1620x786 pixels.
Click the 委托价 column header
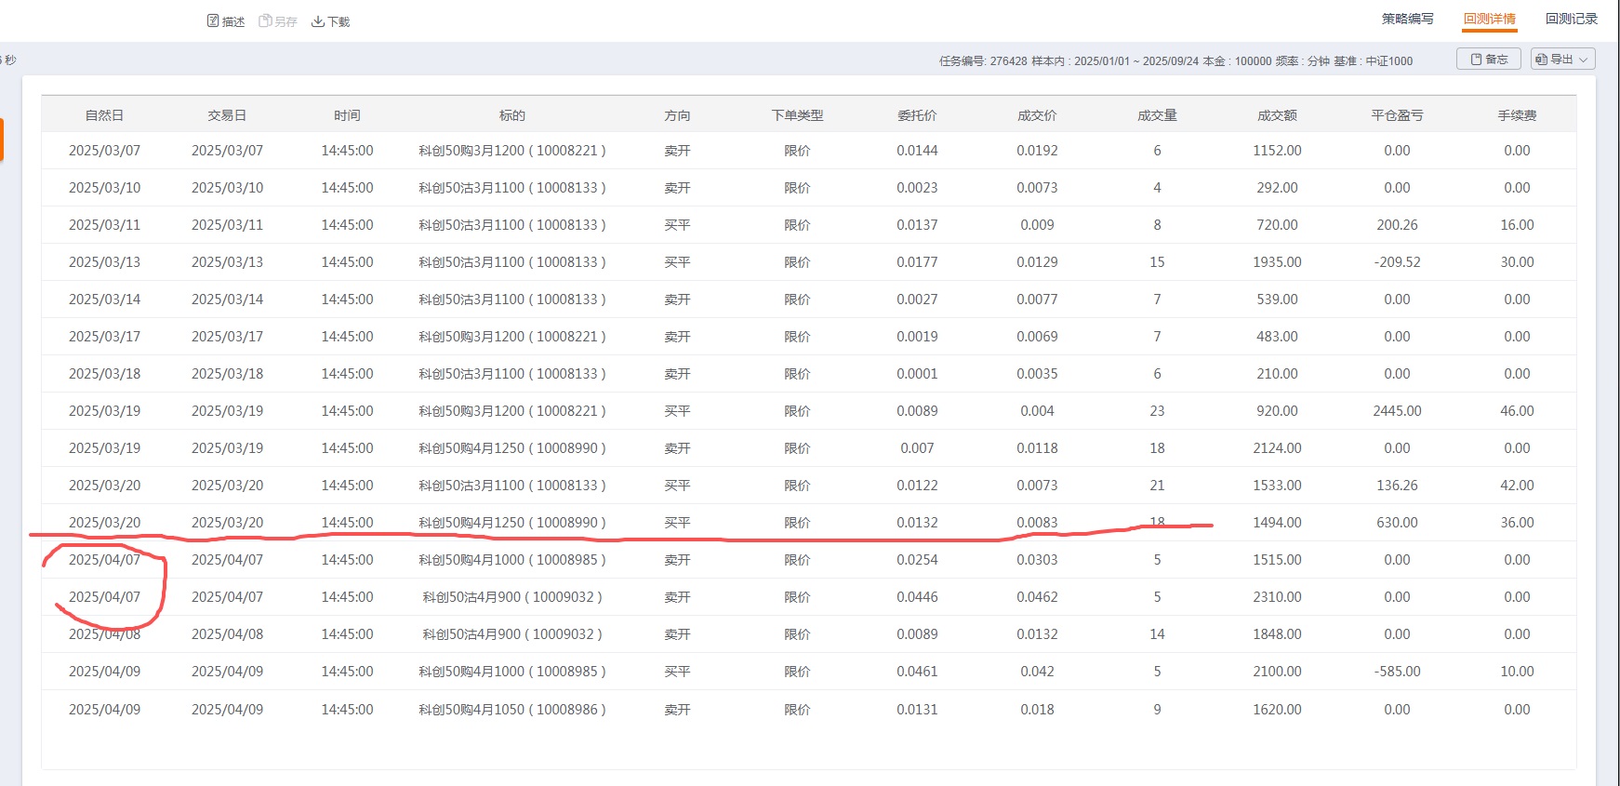click(x=917, y=115)
